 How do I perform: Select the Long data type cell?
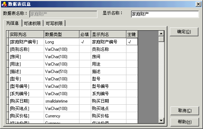(x=62, y=42)
